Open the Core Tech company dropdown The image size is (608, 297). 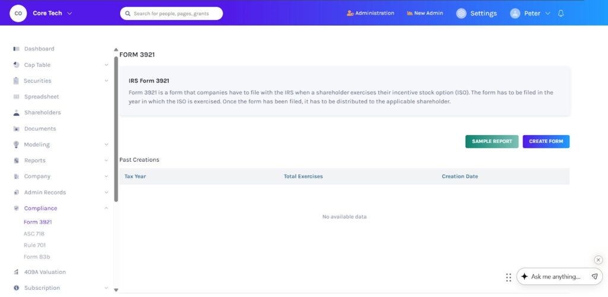[x=70, y=13]
